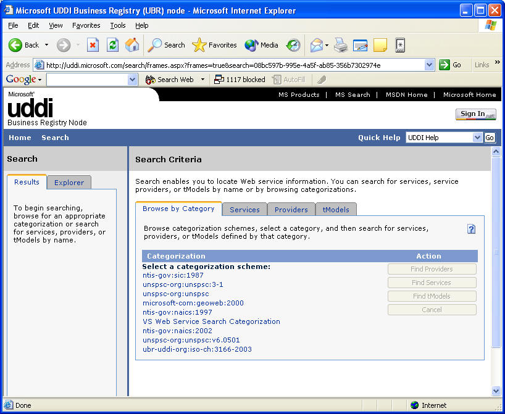This screenshot has height=414, width=505.
Task: Click the Google highlight pen icon
Action: coord(322,80)
